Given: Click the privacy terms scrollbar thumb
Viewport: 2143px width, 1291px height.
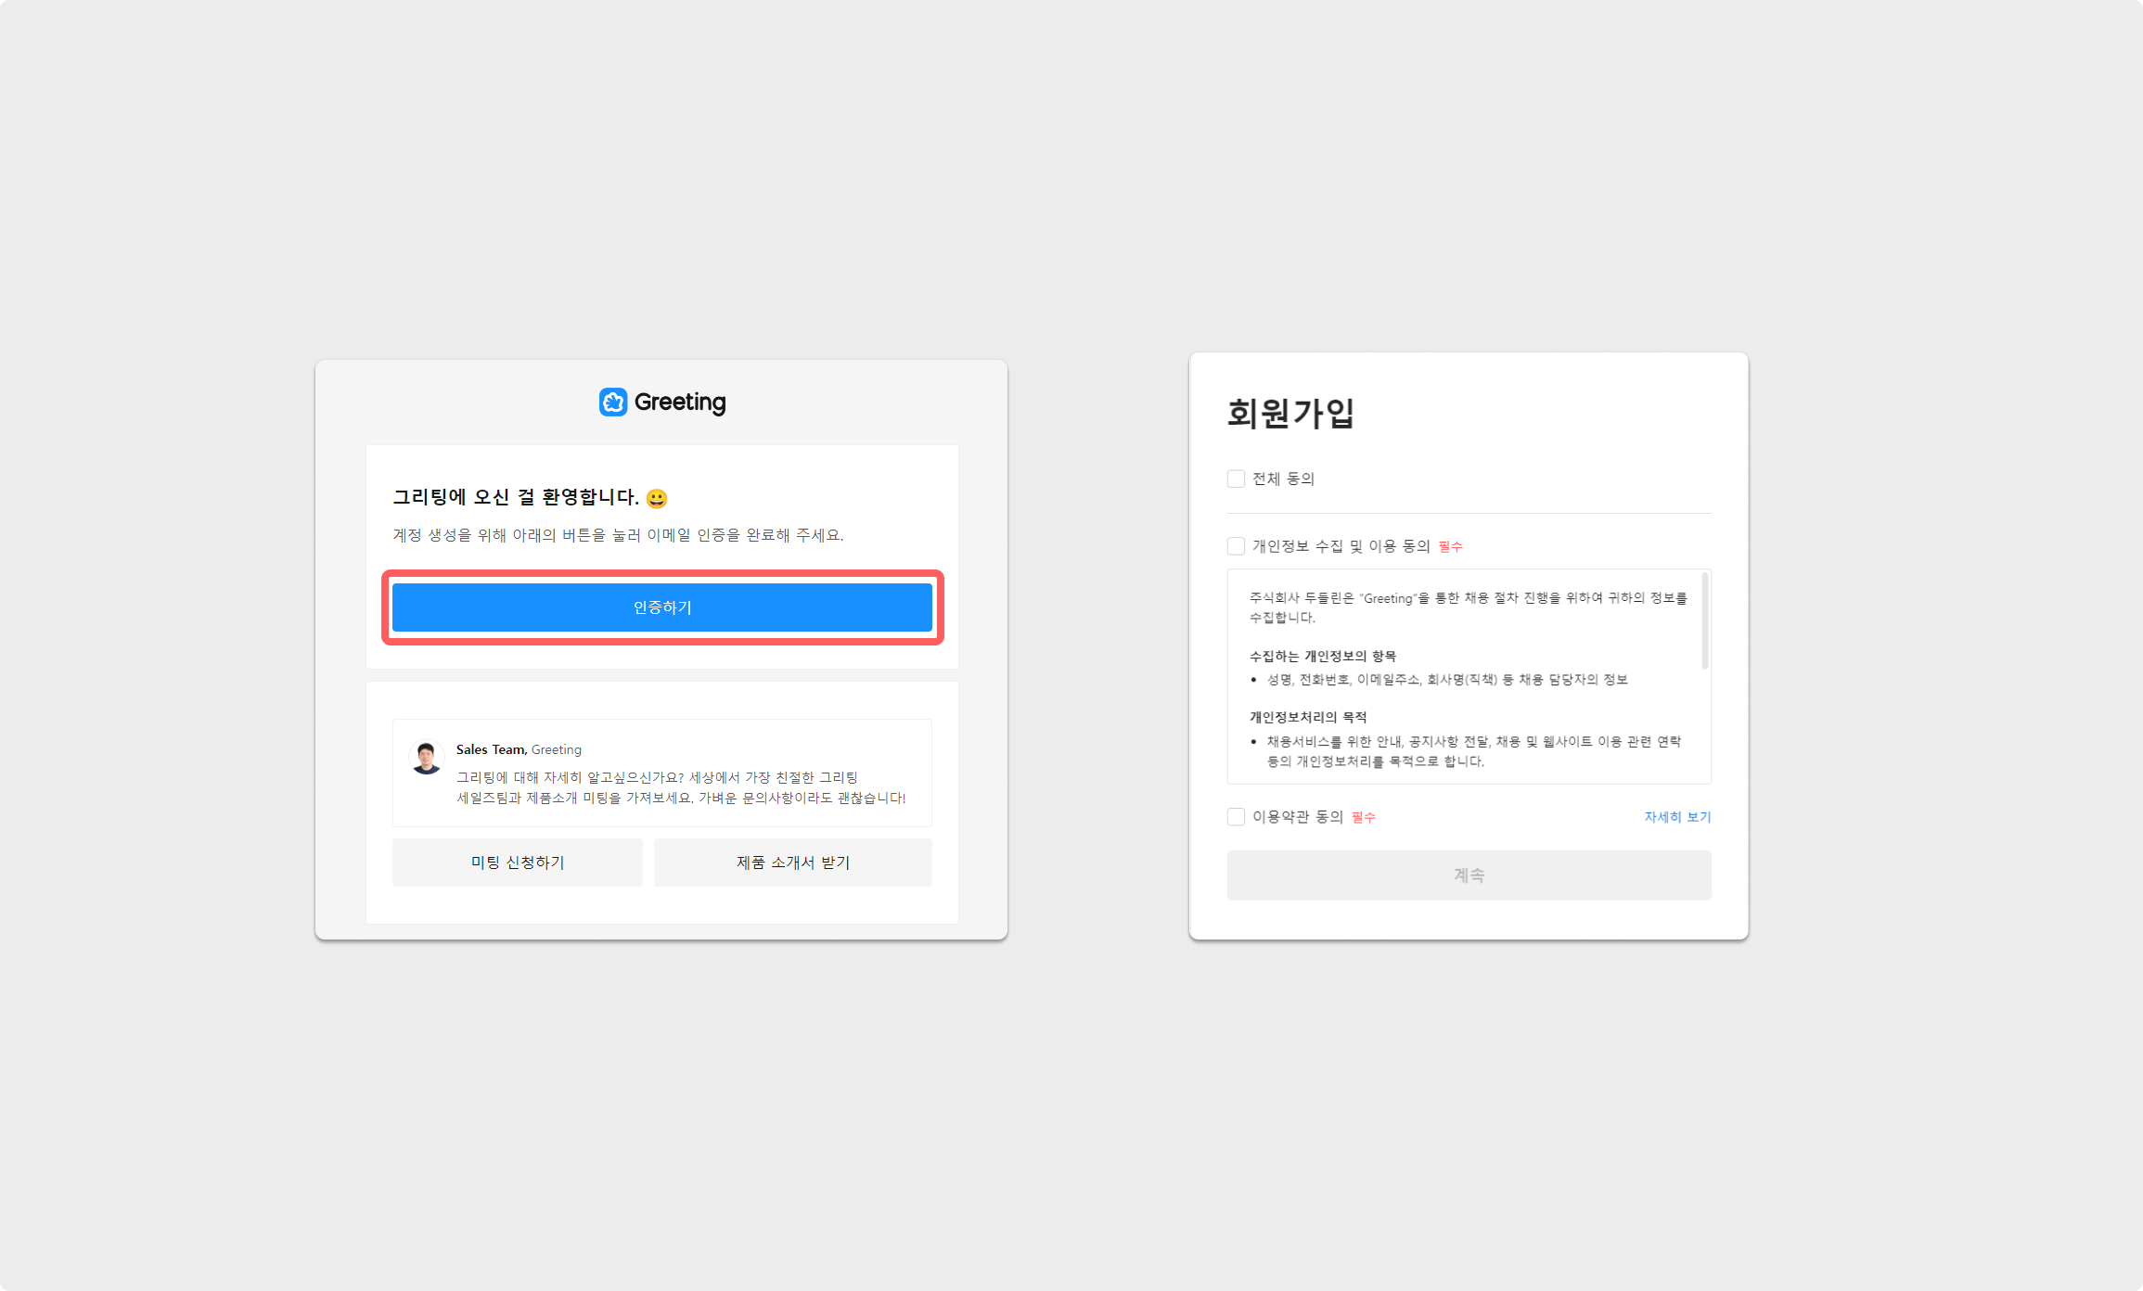Looking at the screenshot, I should 1704,620.
